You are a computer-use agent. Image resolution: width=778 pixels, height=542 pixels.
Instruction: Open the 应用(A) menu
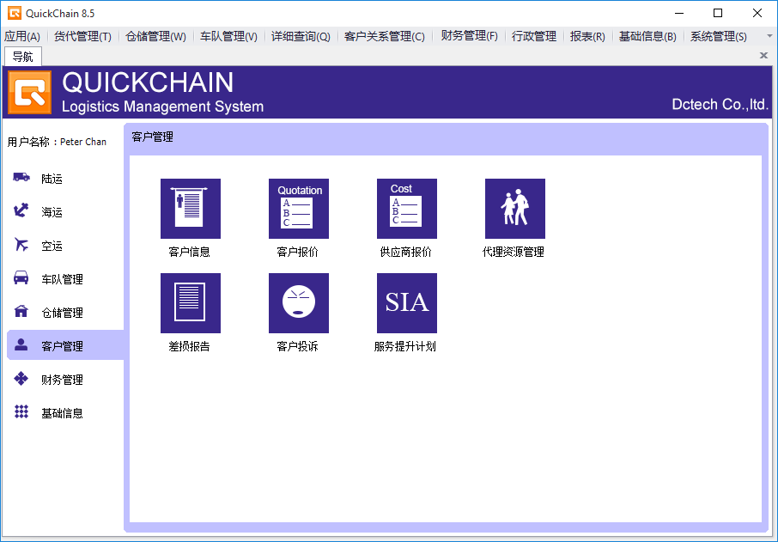click(x=22, y=36)
